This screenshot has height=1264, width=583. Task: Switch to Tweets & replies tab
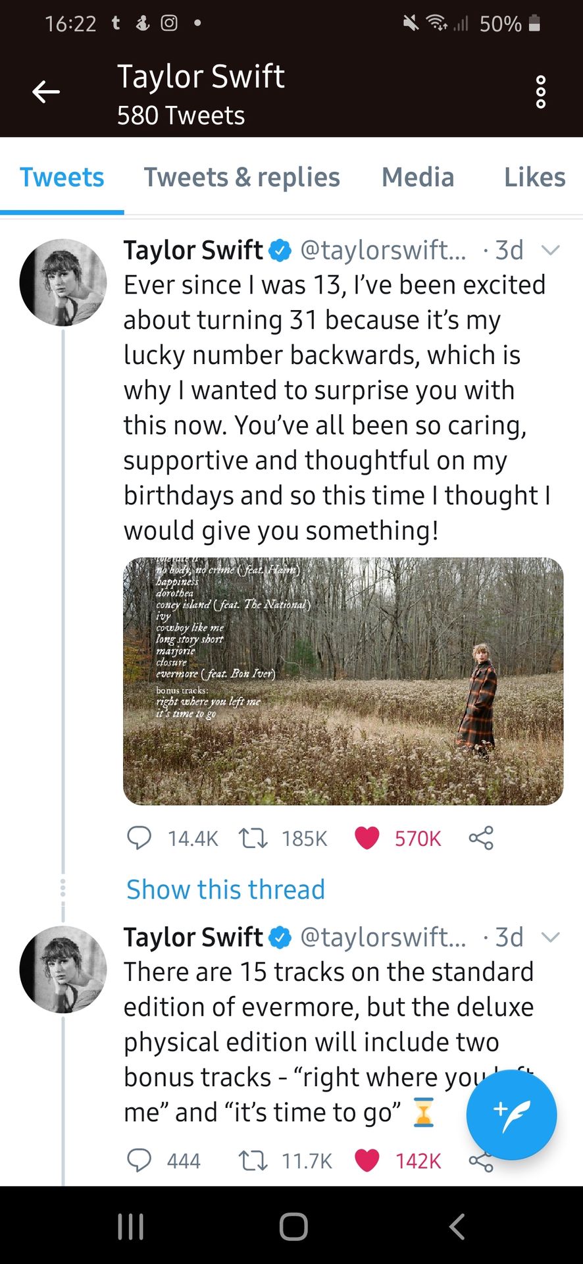[x=241, y=177]
